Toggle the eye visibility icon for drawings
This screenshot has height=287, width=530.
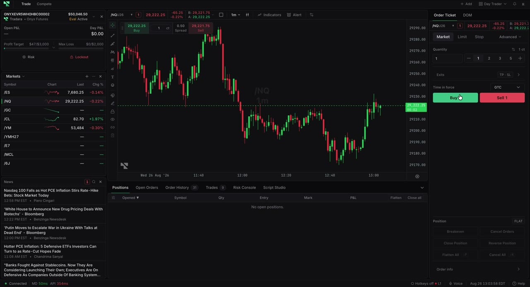click(x=112, y=119)
